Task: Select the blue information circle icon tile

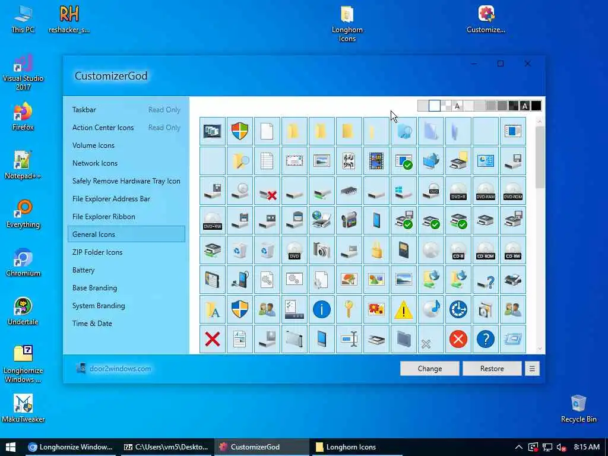Action: [321, 309]
